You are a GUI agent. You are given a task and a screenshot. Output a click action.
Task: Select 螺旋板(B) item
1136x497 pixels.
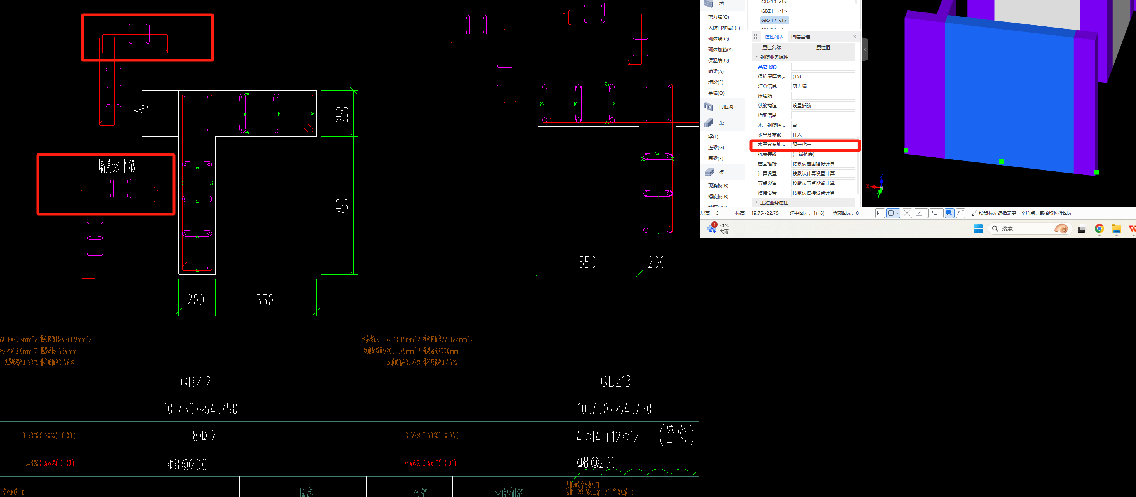click(x=718, y=197)
